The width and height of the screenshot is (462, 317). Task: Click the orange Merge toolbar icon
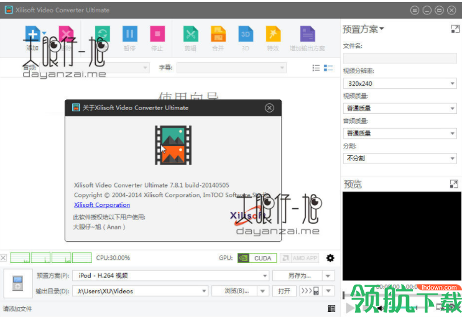(218, 34)
